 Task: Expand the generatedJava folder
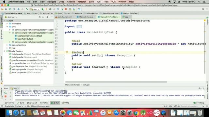[x=7, y=45]
